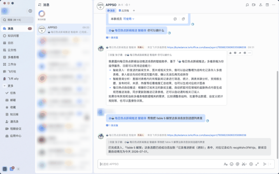279x174 pixels.
Task: Send the message with the send arrow
Action: click(265, 164)
